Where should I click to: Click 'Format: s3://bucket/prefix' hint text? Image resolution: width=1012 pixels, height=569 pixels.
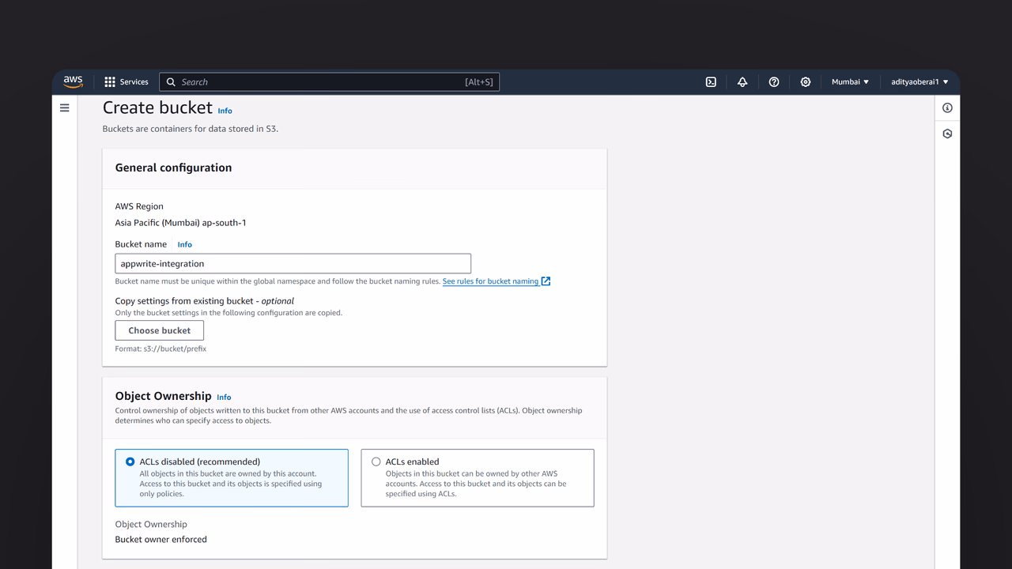tap(160, 349)
